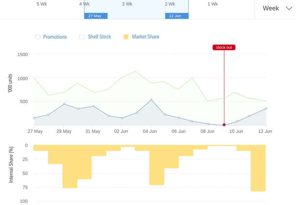Click the yellow share bar at 29 May
Viewport: 296px width, 205px height.
tap(70, 166)
